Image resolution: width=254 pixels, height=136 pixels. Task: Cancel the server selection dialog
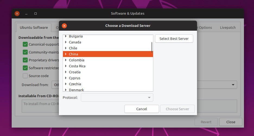[x=142, y=109]
